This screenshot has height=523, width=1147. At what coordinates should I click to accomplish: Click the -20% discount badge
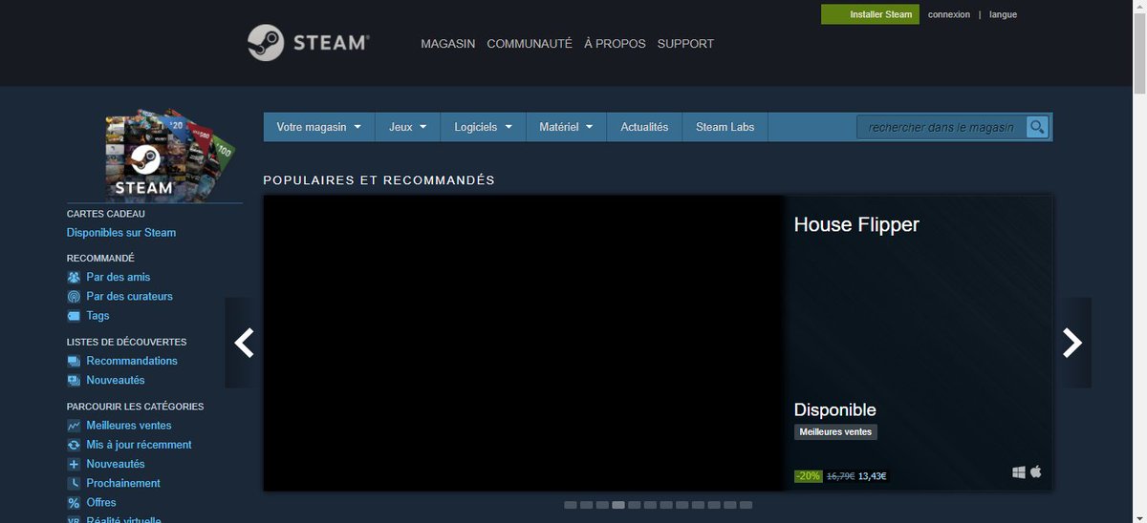(808, 475)
